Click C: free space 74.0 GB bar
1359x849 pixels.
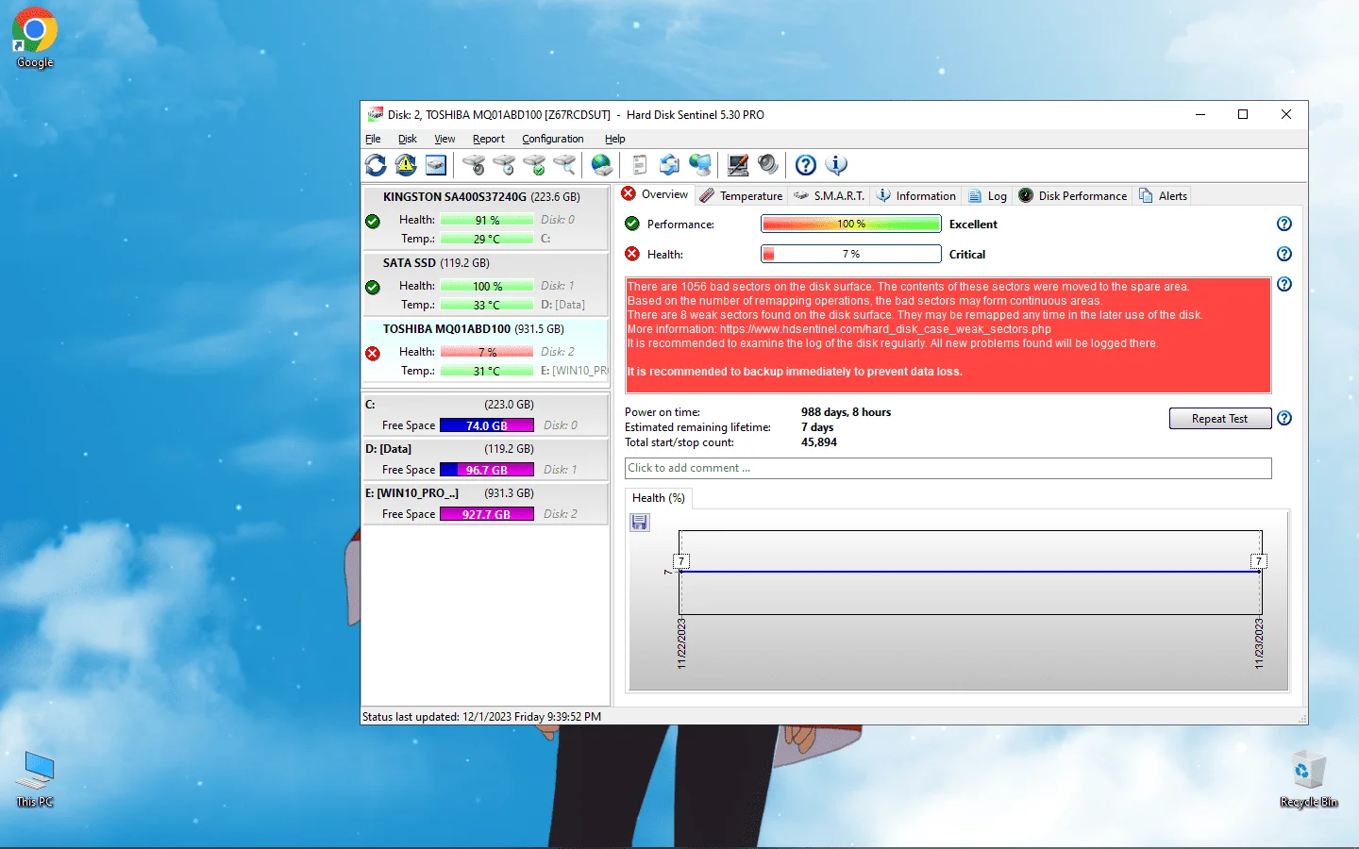487,425
